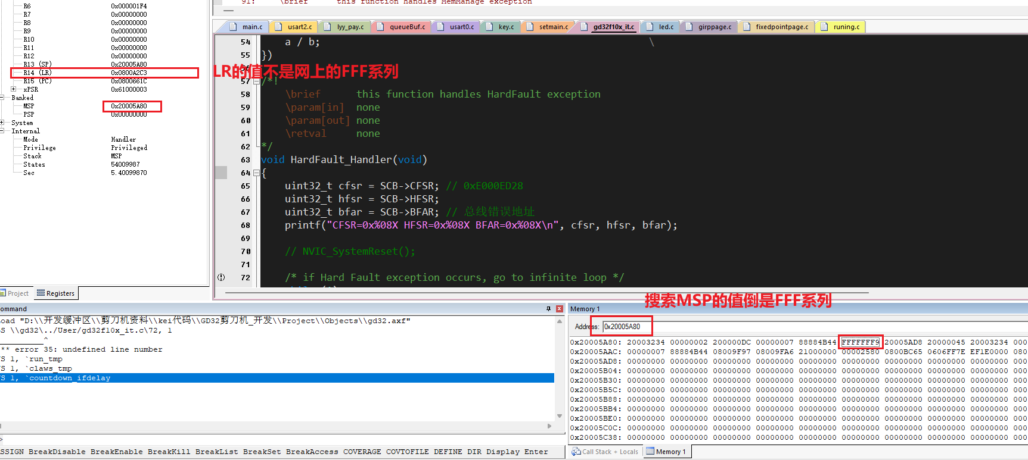Click the file icon on runing.c tab
The image size is (1028, 460).
pyautogui.click(x=824, y=27)
